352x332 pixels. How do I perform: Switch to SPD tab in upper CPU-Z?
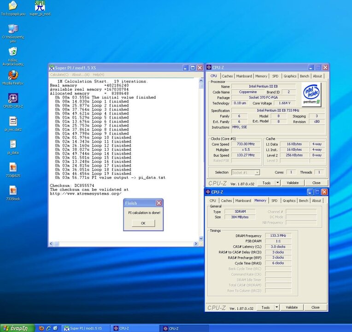(x=275, y=76)
